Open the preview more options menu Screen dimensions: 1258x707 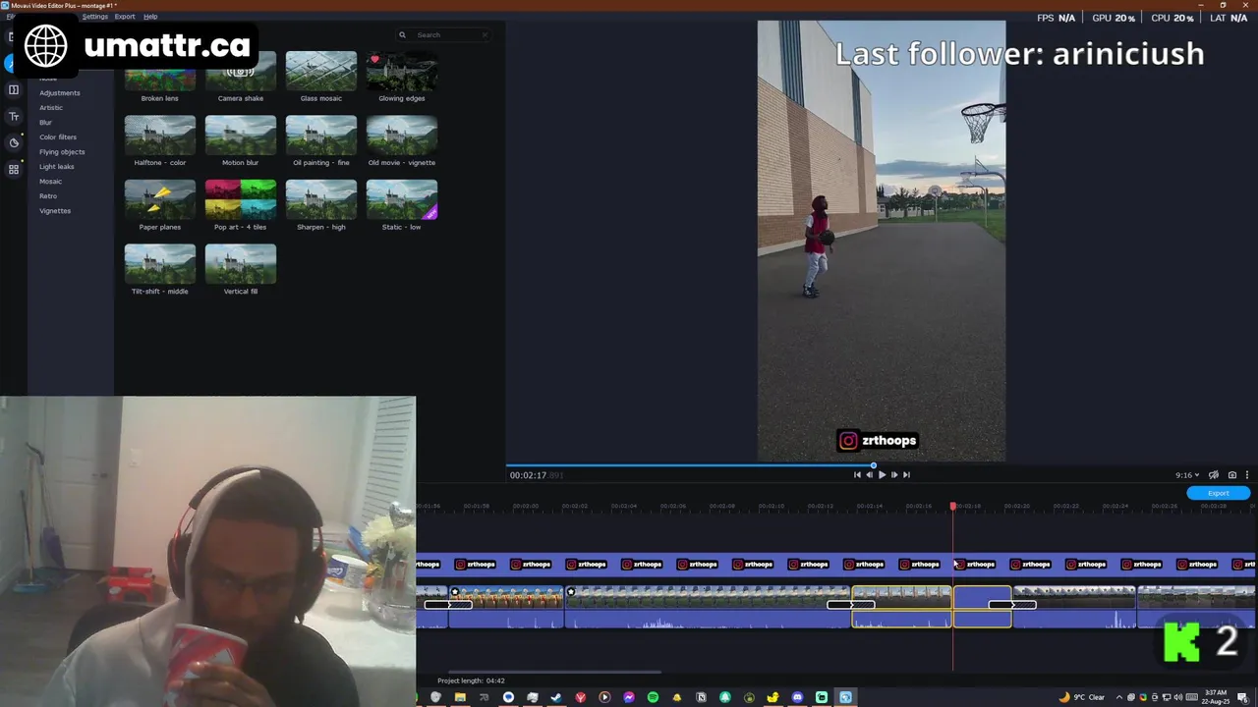(1247, 475)
